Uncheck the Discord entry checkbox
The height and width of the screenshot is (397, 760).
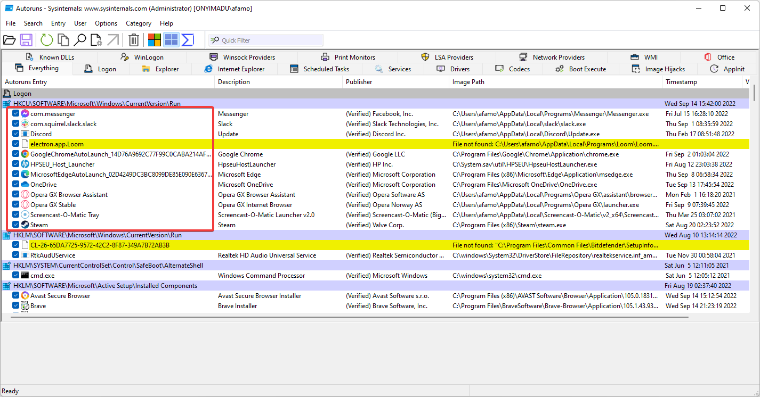(x=16, y=134)
